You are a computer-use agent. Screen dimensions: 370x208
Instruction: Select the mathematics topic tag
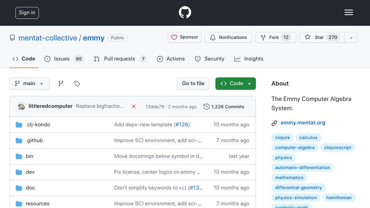[x=289, y=178]
